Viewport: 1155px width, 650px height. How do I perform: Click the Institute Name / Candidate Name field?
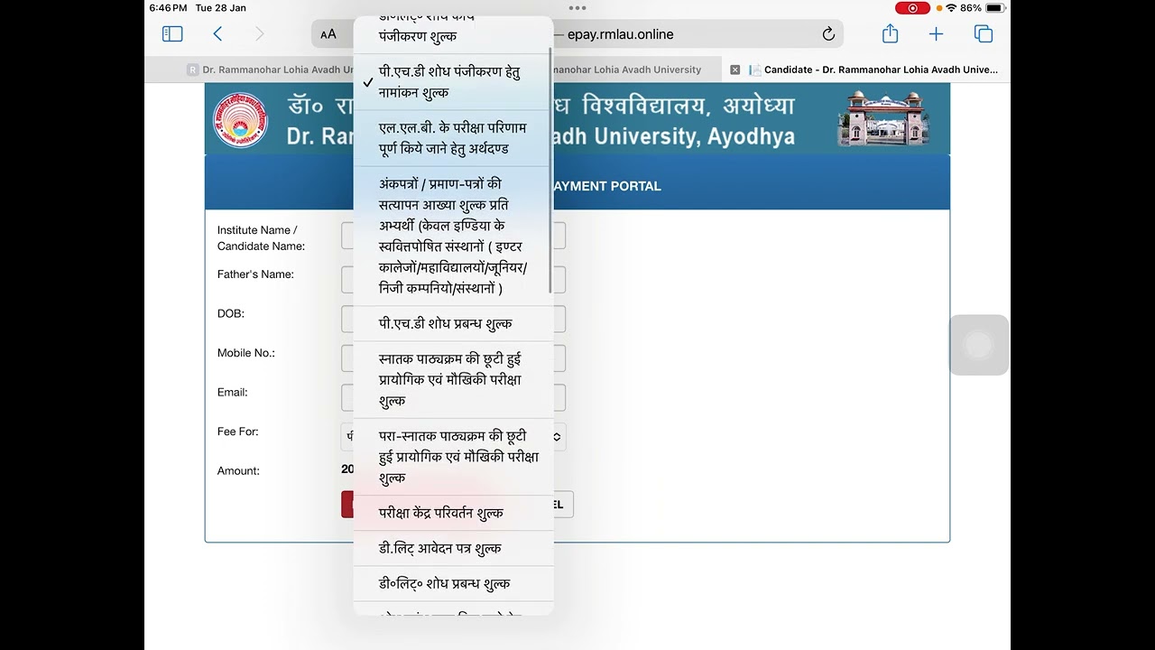click(x=453, y=236)
